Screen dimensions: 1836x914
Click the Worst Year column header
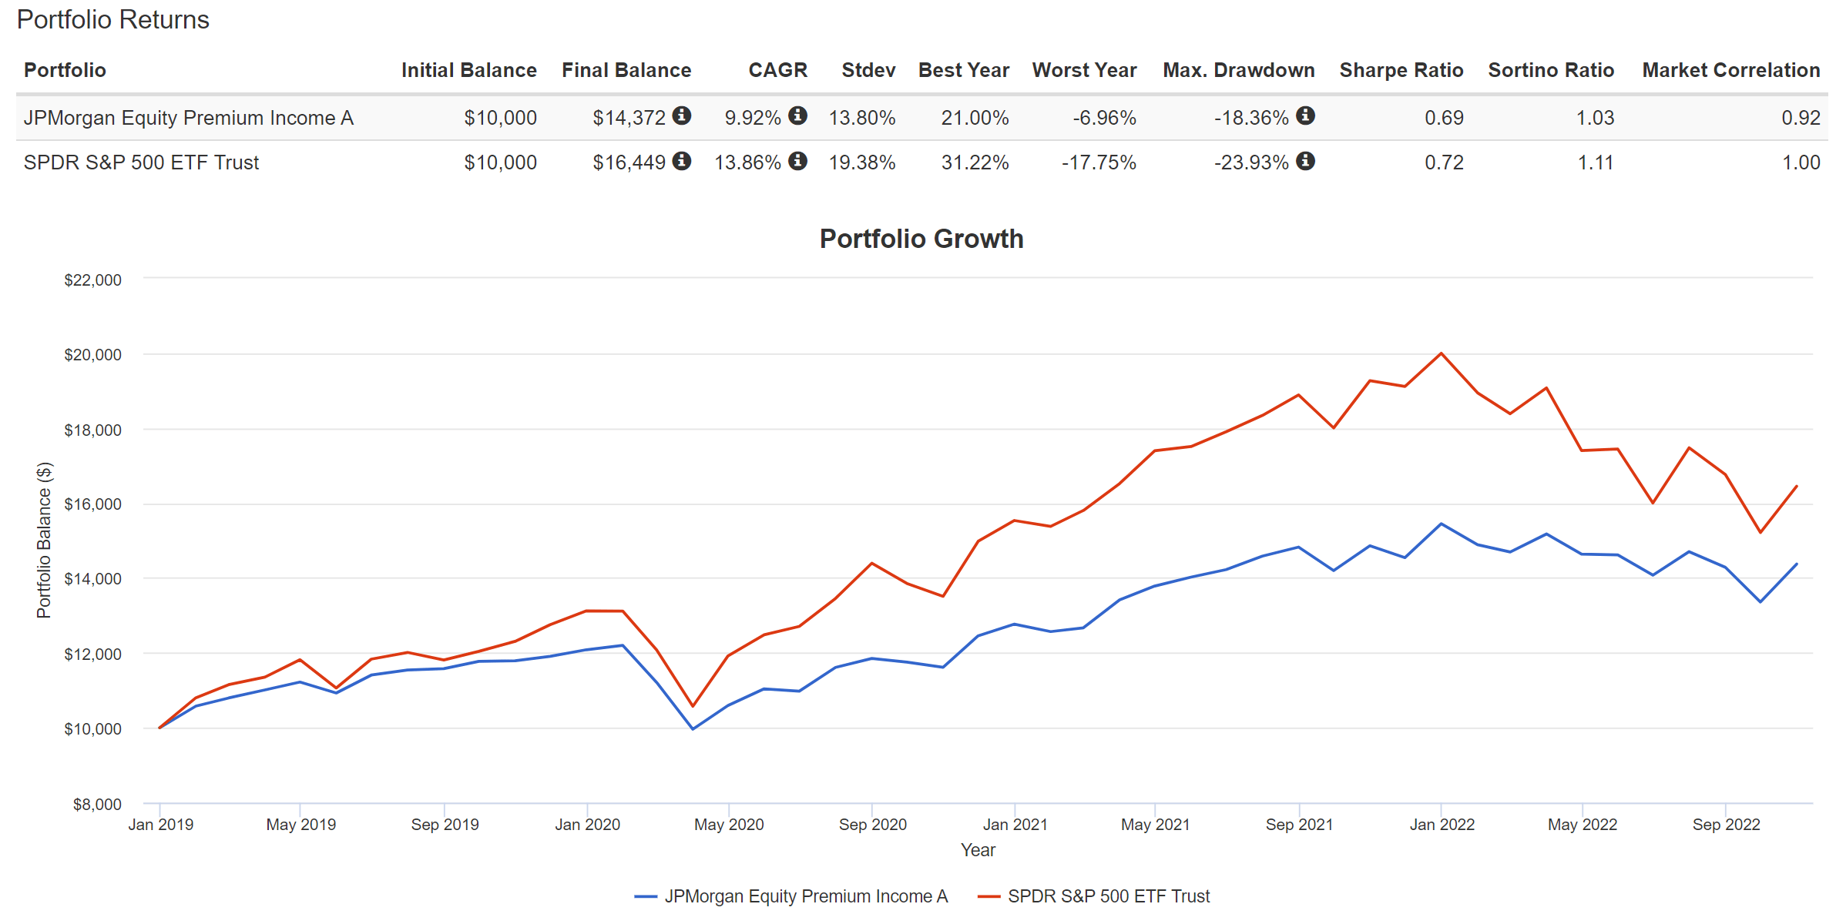(1084, 70)
